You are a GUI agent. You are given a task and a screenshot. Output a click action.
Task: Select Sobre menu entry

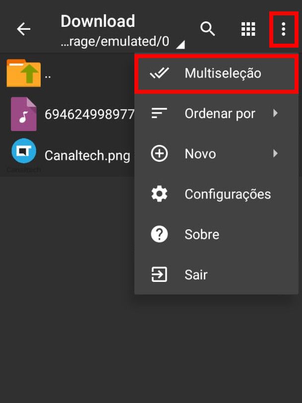216,234
